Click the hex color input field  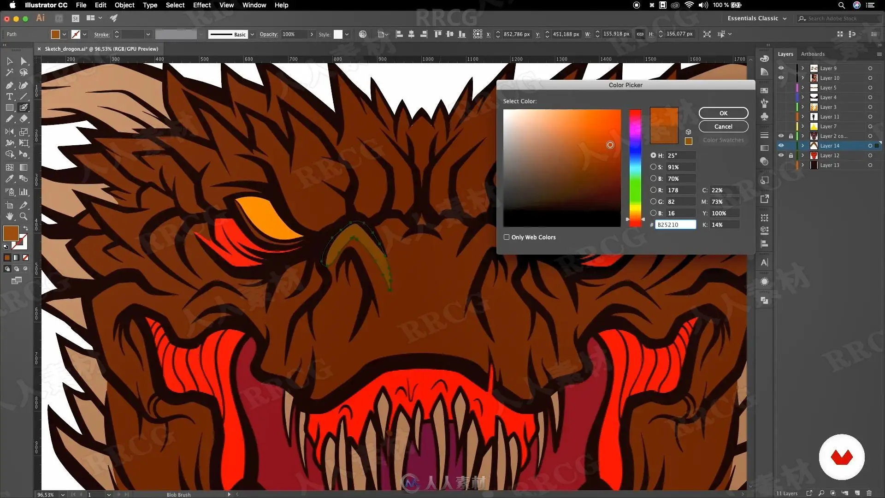675,225
